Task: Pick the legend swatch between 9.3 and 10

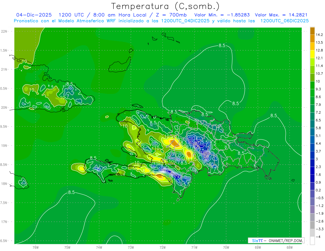Action: click(x=312, y=85)
